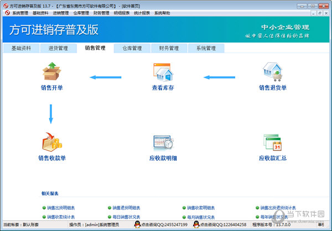Open 查看库存 house icon
Screen dimensions: 332x231
pos(163,72)
